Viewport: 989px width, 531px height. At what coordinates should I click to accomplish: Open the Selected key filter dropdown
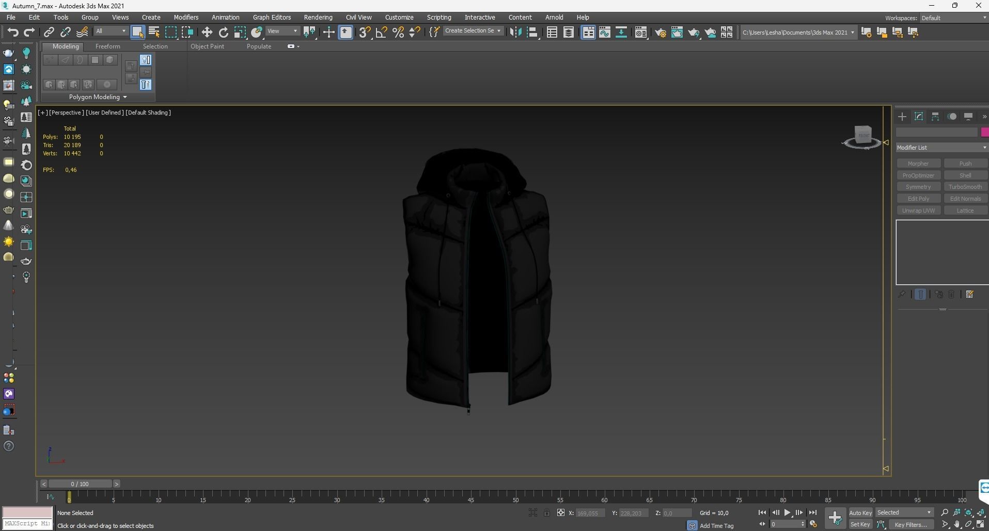904,512
